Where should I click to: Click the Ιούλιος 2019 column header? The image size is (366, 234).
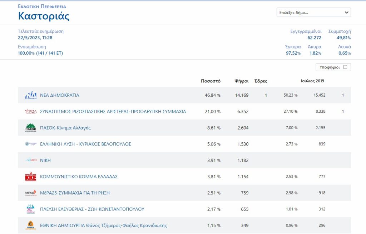(x=312, y=81)
